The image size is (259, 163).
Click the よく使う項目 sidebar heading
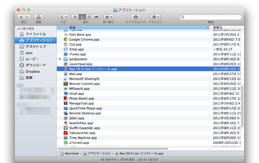26,29
